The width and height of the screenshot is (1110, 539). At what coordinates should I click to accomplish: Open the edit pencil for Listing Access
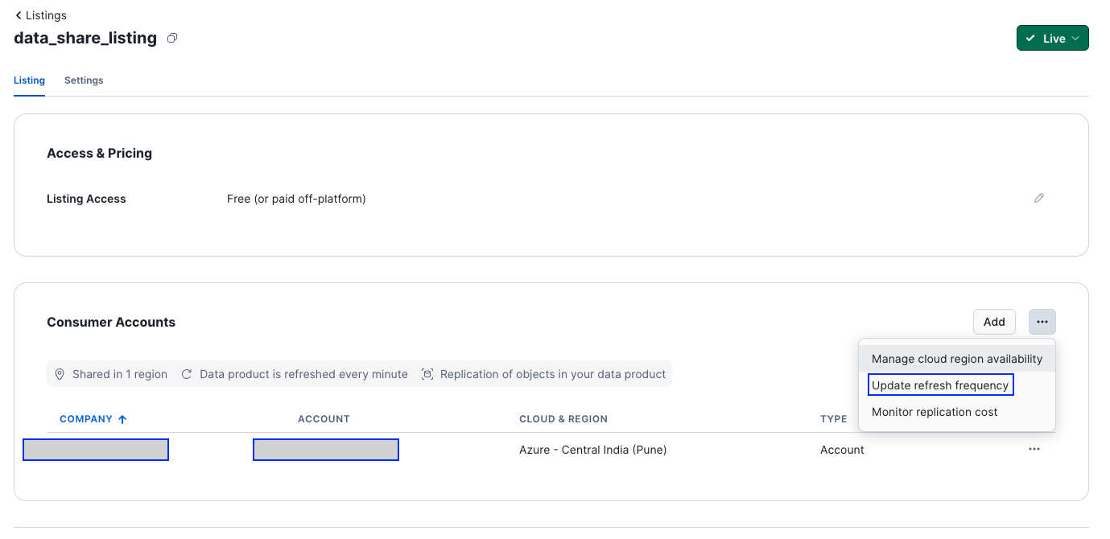point(1039,198)
